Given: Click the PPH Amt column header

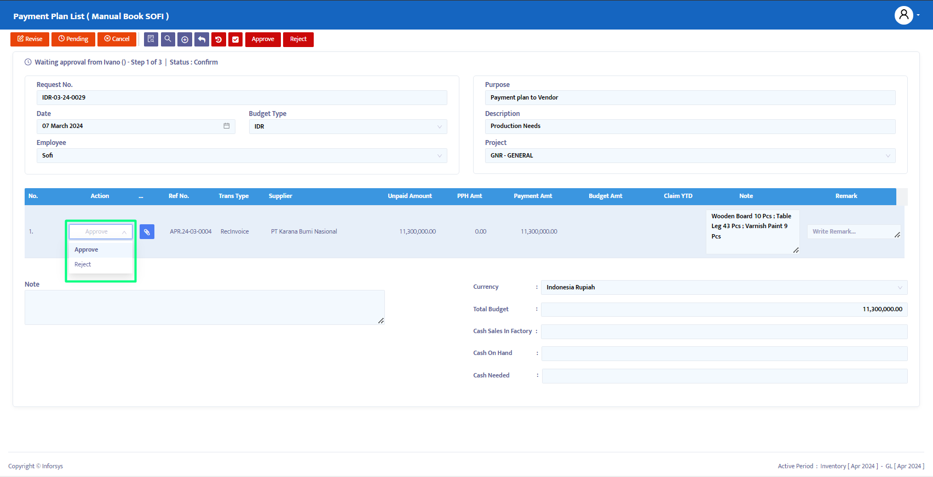Looking at the screenshot, I should click(470, 196).
